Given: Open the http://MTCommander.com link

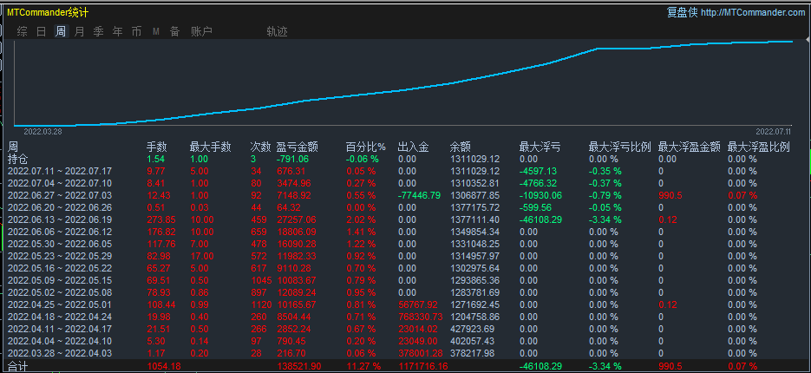Looking at the screenshot, I should [x=753, y=12].
